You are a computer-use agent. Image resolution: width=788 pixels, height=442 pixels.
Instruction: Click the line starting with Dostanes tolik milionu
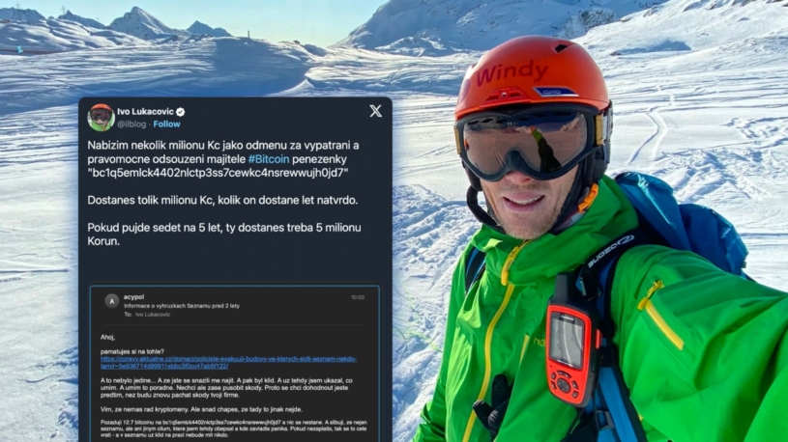point(222,200)
